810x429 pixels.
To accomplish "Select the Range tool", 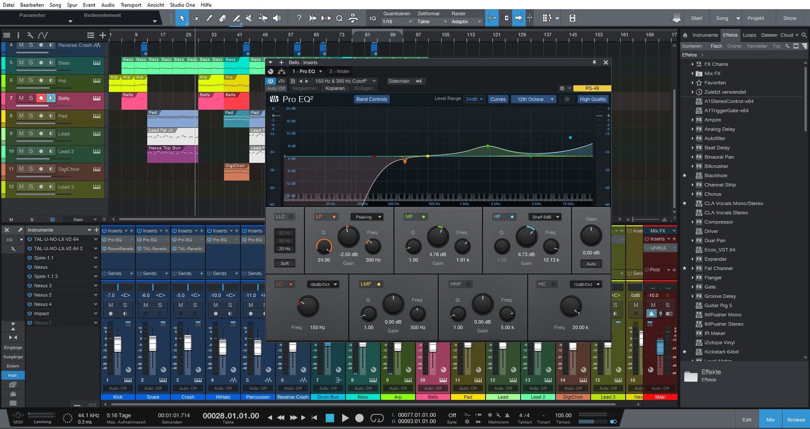I will tap(196, 18).
